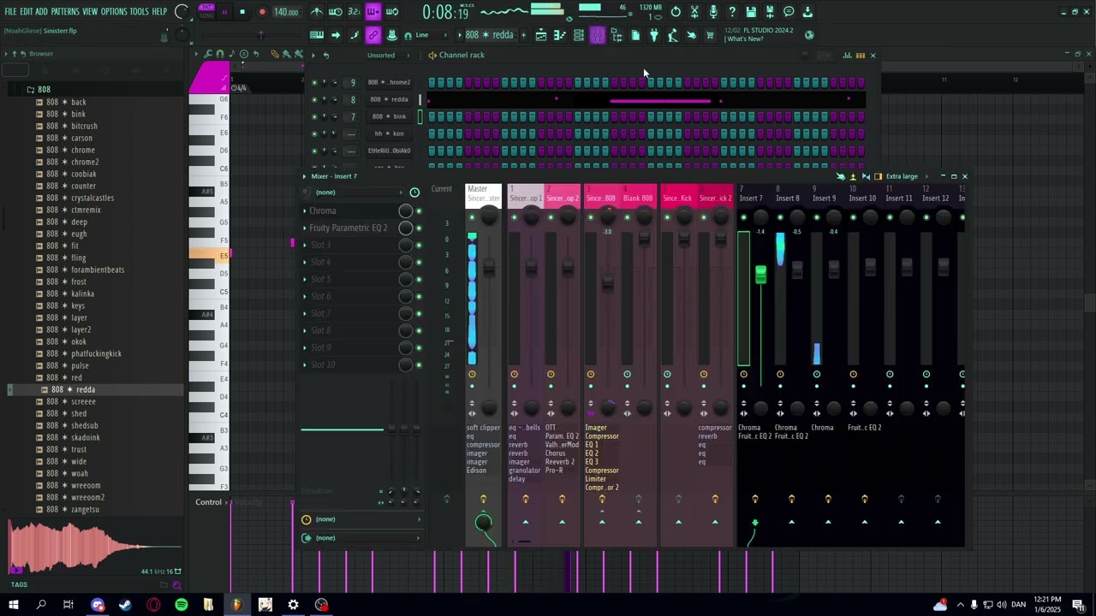Toggle the recording countdown icon
This screenshot has height=616, width=1096.
(354, 12)
